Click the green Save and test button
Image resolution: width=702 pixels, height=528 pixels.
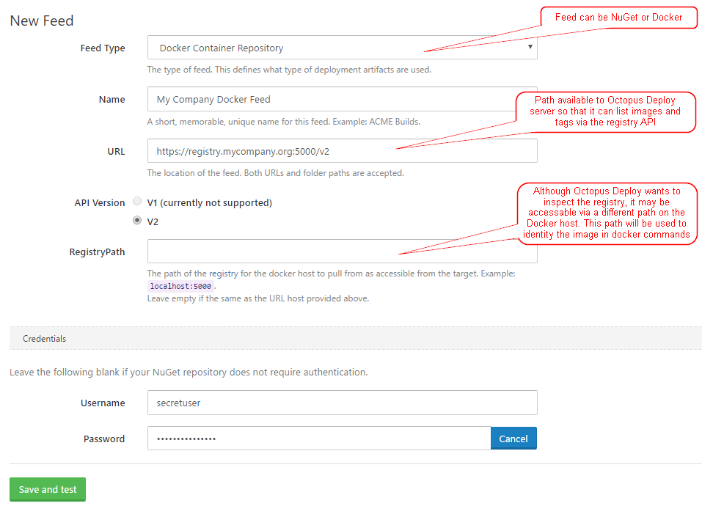click(x=48, y=489)
